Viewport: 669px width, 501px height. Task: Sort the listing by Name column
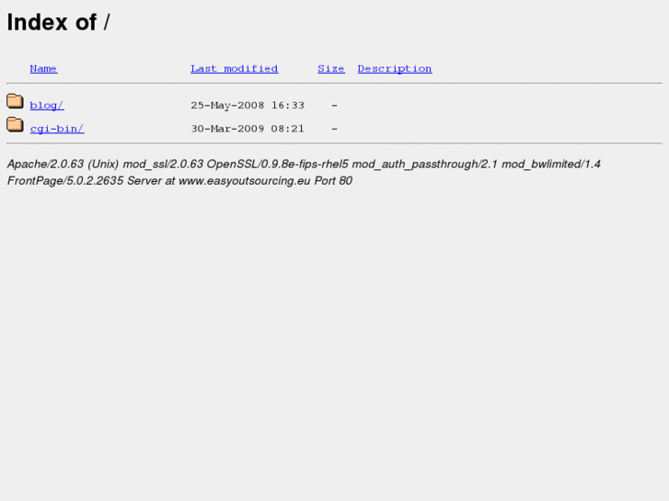tap(43, 69)
